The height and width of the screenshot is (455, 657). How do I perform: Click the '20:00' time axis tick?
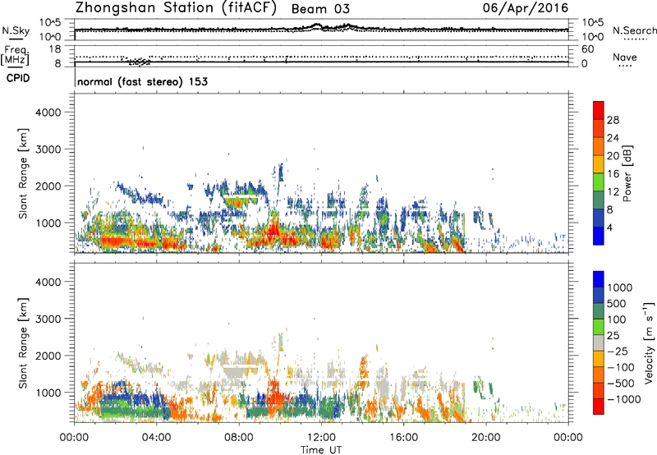point(485,438)
